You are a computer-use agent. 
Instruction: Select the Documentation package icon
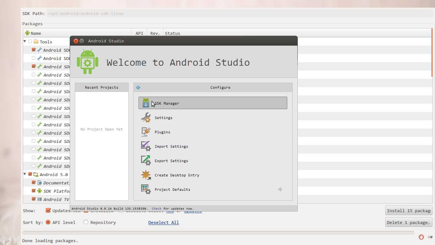tap(39, 182)
